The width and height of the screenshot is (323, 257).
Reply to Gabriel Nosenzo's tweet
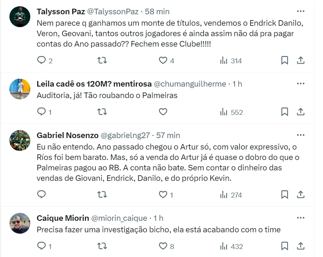[42, 195]
